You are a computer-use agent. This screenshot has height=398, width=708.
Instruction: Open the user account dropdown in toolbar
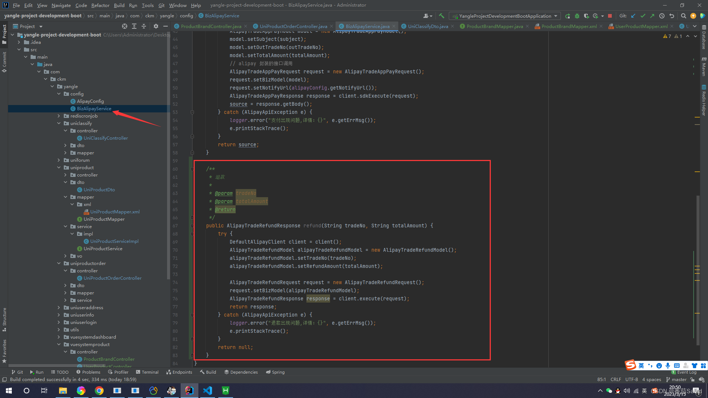coord(428,16)
